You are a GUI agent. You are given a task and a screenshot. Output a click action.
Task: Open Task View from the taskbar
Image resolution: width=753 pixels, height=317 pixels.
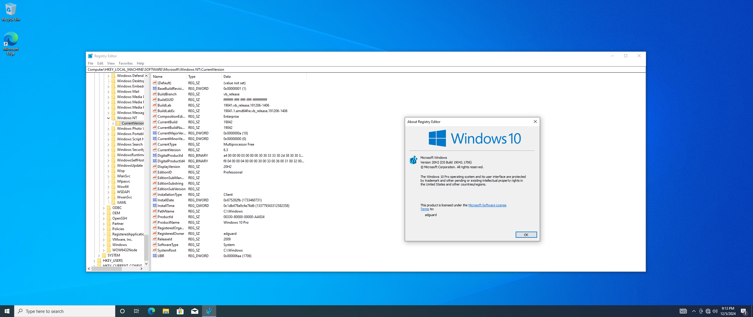[136, 311]
